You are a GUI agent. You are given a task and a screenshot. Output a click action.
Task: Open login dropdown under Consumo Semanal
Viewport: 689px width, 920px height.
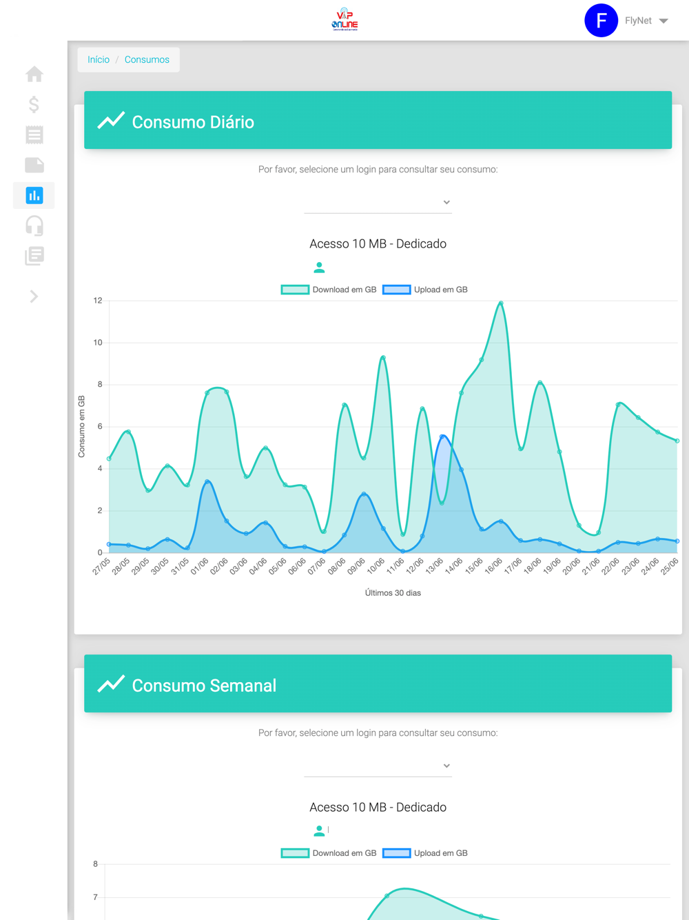(x=378, y=766)
